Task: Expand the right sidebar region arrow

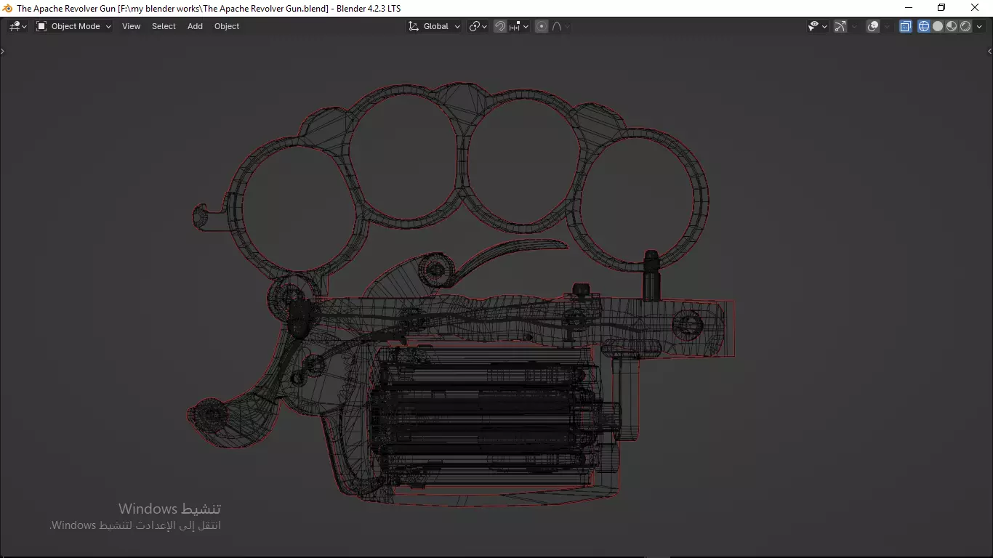Action: coord(989,52)
